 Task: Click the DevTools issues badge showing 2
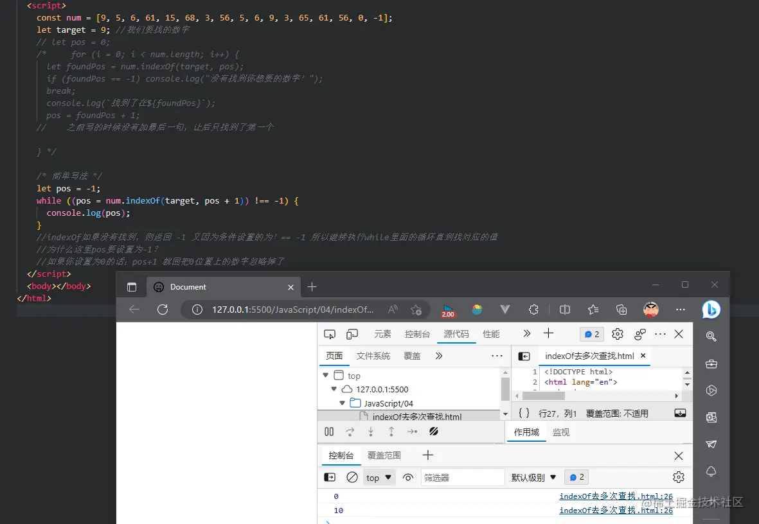[x=591, y=335]
